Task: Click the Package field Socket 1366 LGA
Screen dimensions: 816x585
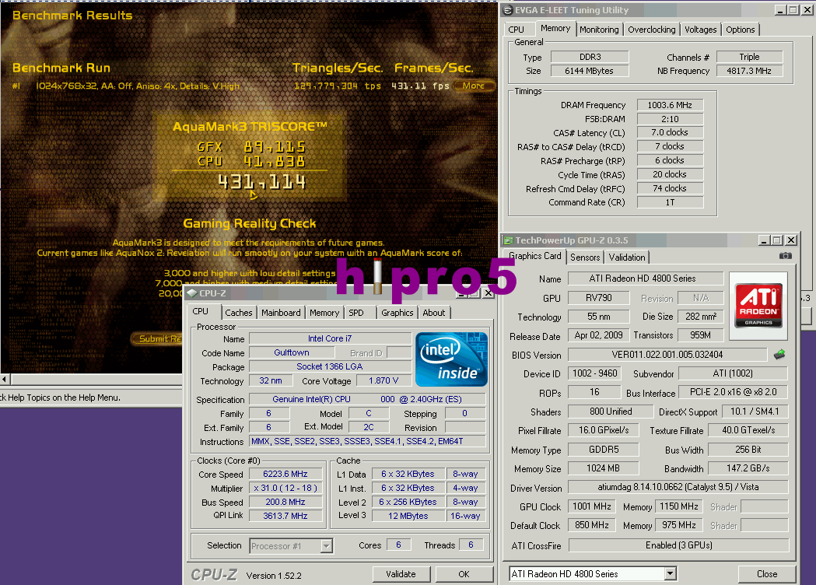Action: coord(329,366)
